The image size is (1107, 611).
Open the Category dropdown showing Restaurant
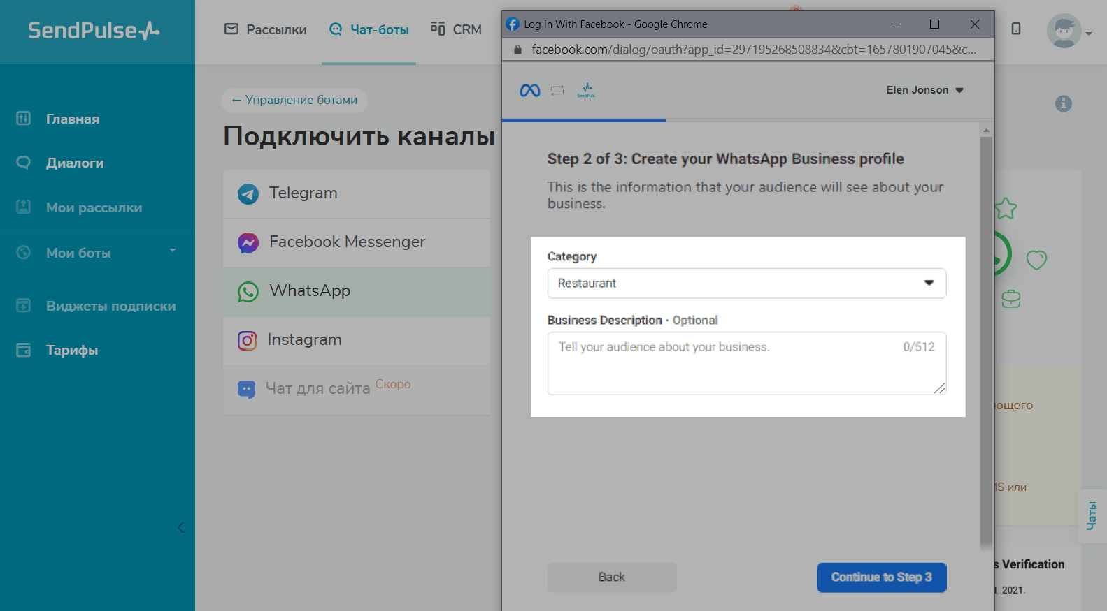point(746,284)
